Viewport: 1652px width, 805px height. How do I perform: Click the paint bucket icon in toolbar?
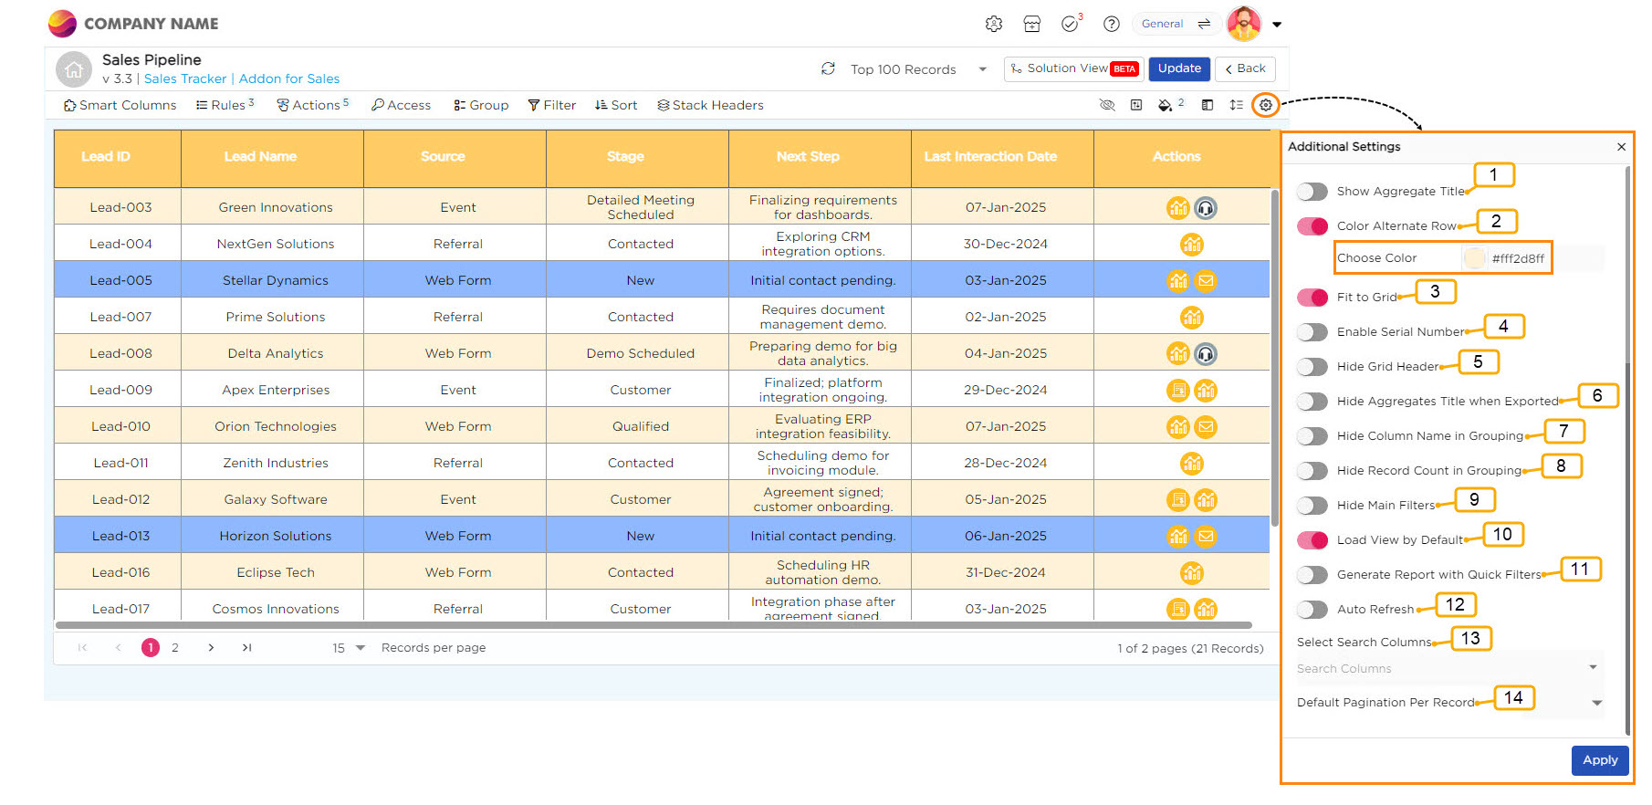(1165, 105)
